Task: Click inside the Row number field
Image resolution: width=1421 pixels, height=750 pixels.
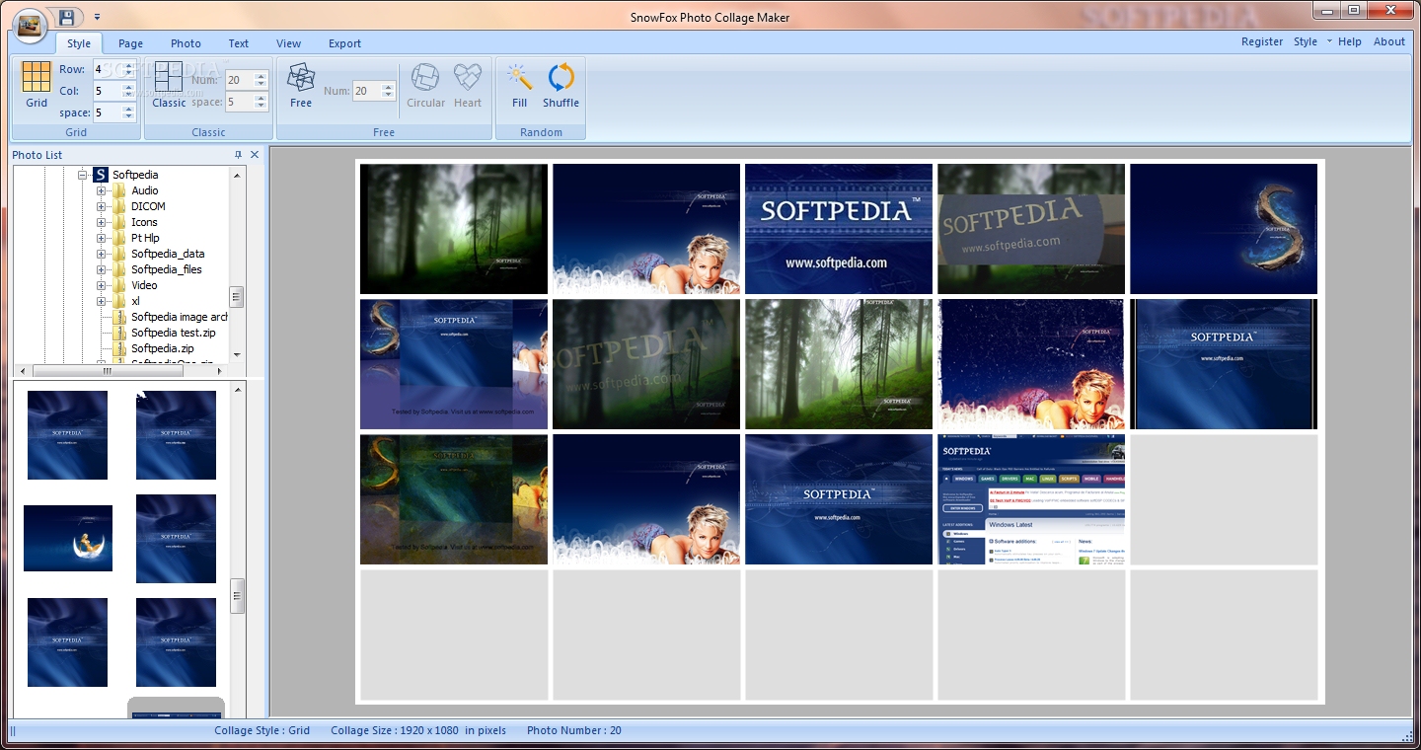Action: (106, 69)
